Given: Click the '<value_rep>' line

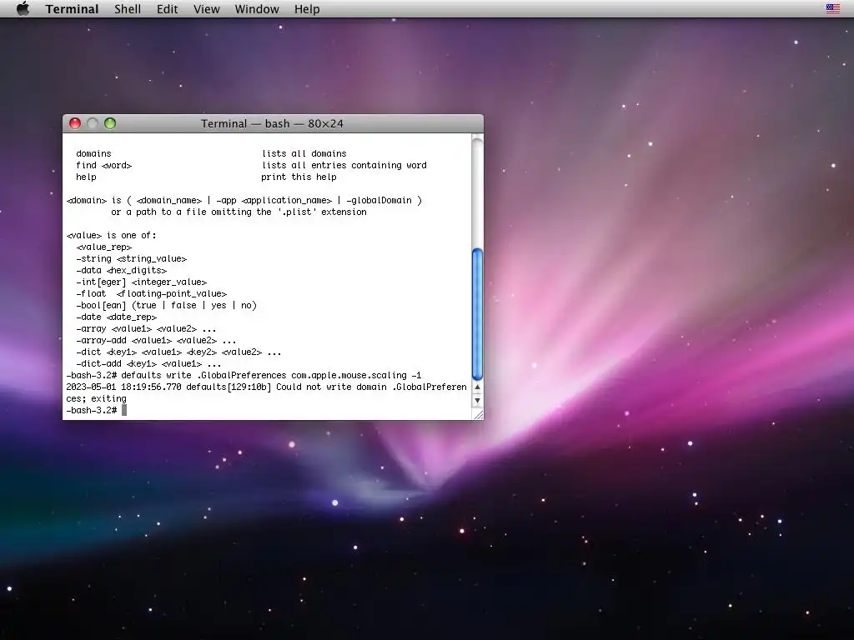Looking at the screenshot, I should pyautogui.click(x=104, y=247).
